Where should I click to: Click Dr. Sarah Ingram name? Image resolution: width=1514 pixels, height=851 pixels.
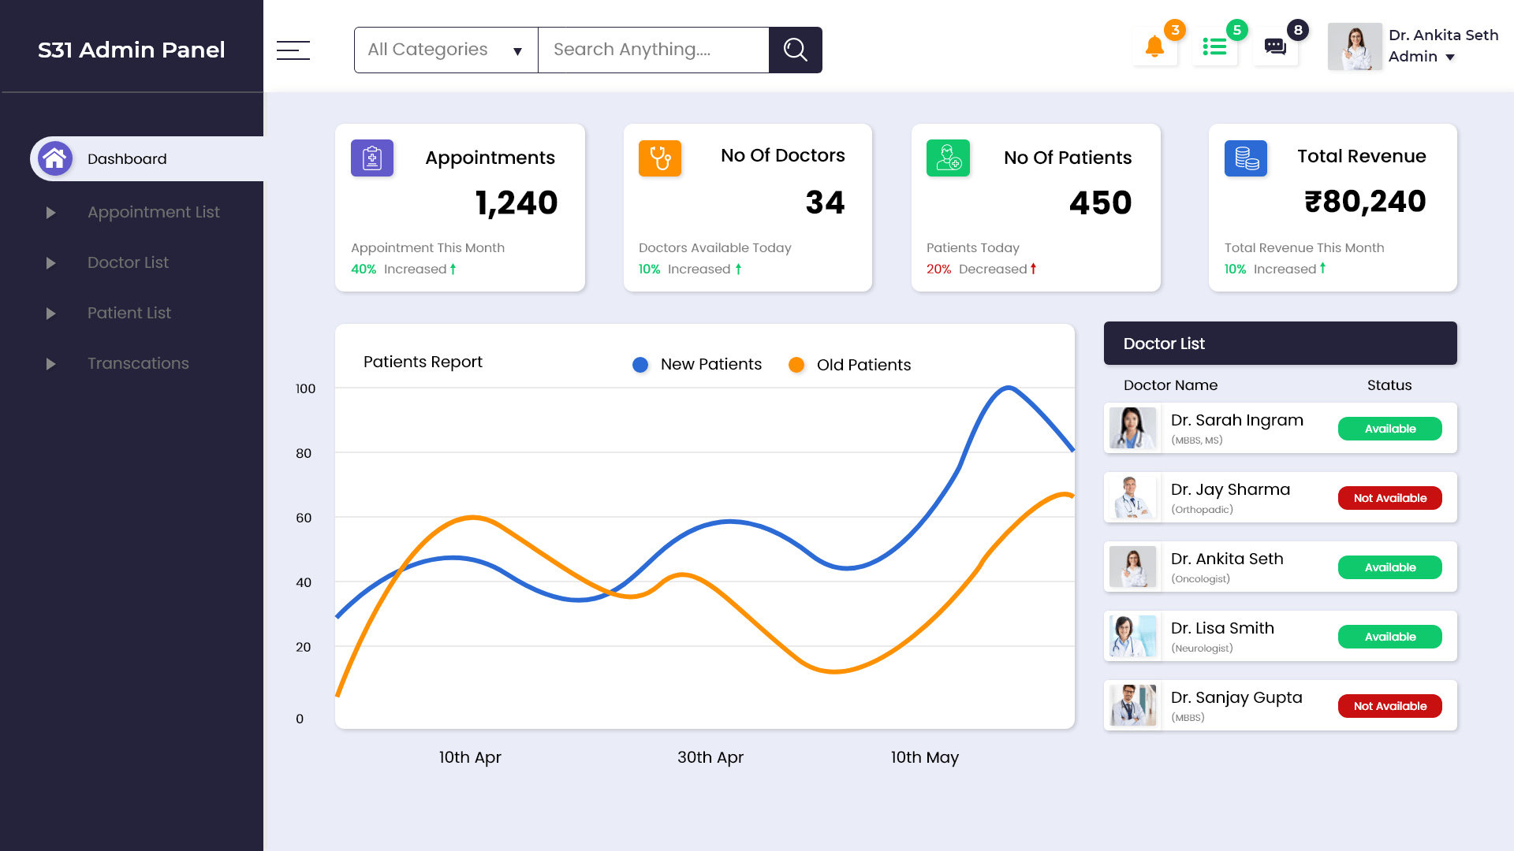pyautogui.click(x=1236, y=420)
